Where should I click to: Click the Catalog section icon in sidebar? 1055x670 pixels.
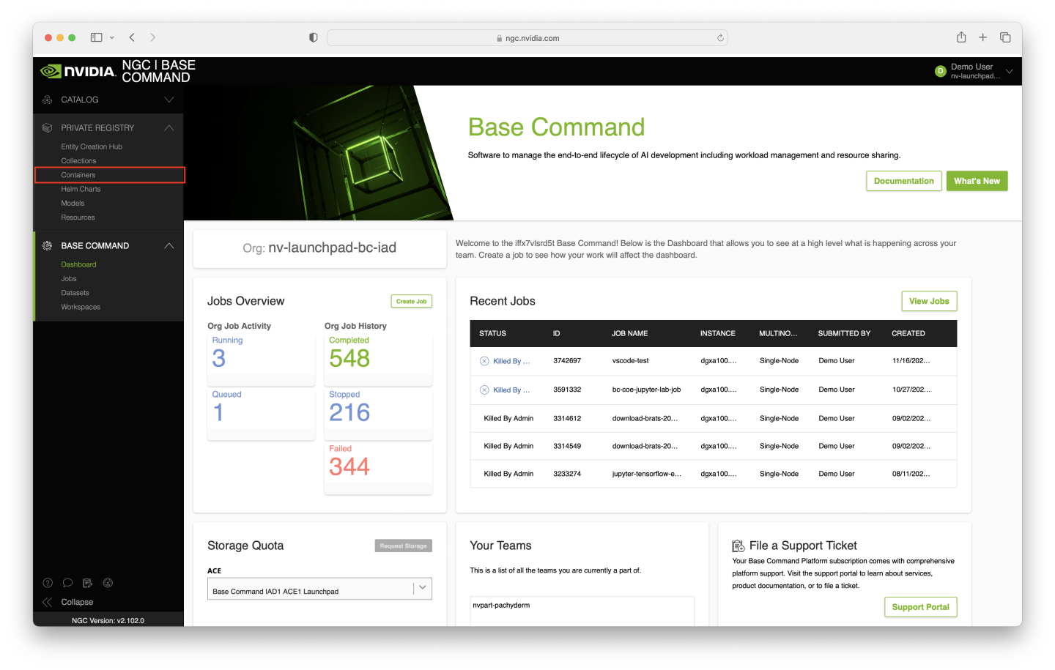click(x=48, y=100)
